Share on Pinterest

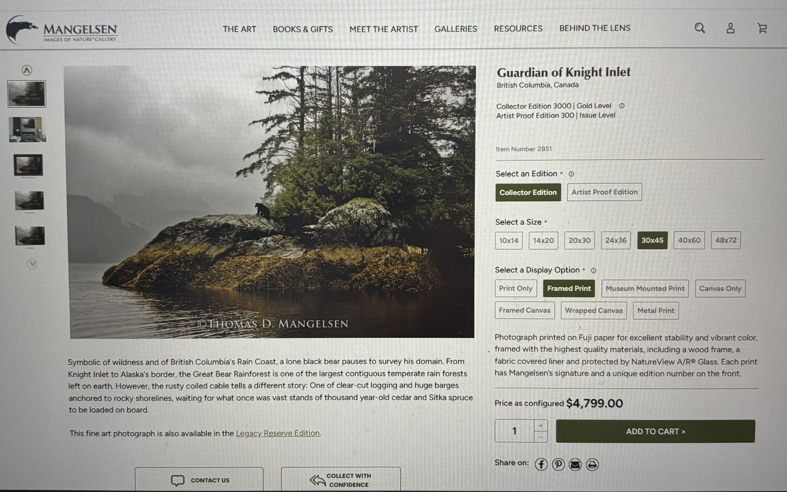coord(558,464)
